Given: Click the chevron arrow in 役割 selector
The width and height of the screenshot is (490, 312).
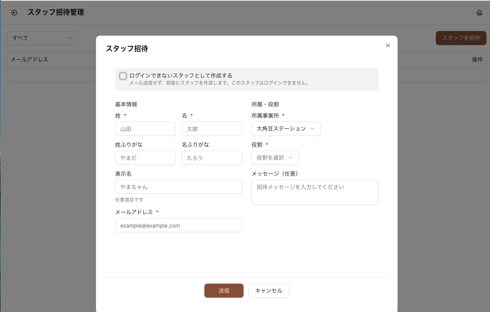Looking at the screenshot, I should click(290, 158).
